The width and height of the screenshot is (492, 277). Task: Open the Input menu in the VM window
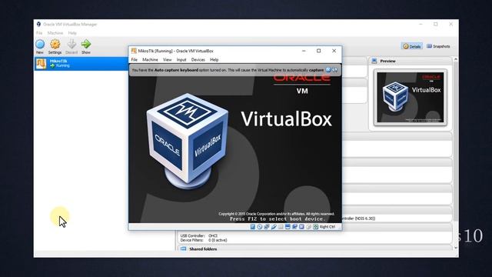point(181,60)
